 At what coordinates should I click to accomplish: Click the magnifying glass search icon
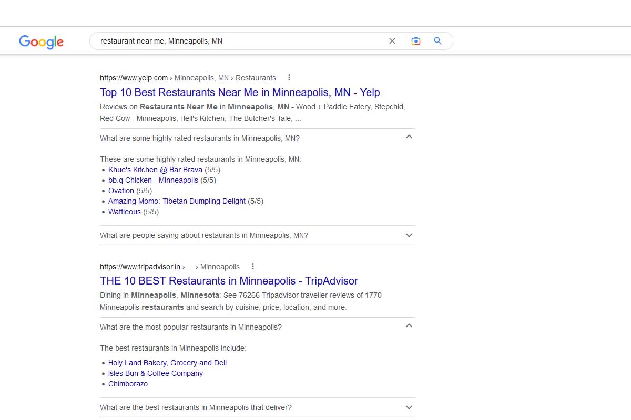(x=437, y=41)
